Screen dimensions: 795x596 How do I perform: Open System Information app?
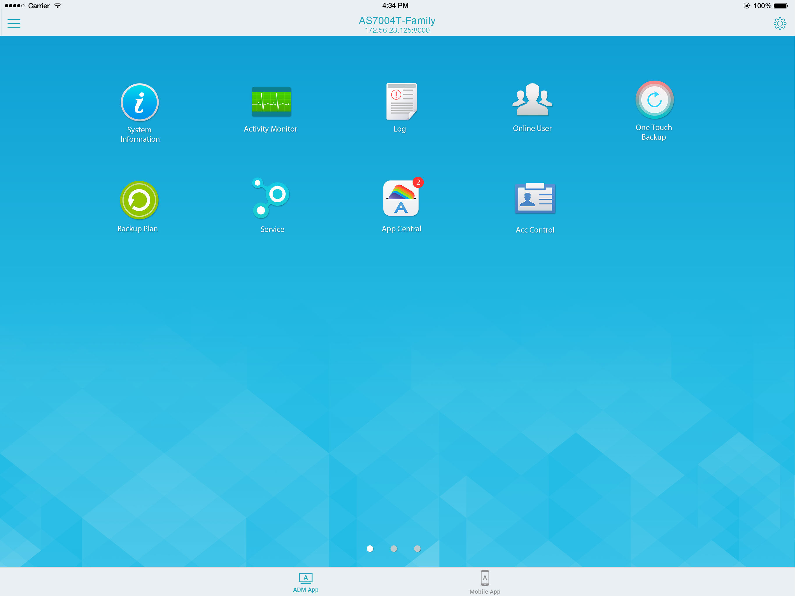139,103
